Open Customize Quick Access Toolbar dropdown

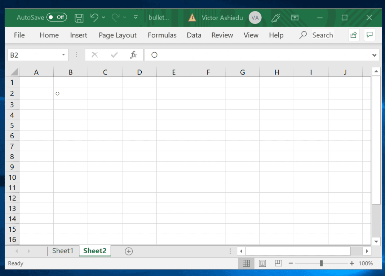click(136, 17)
